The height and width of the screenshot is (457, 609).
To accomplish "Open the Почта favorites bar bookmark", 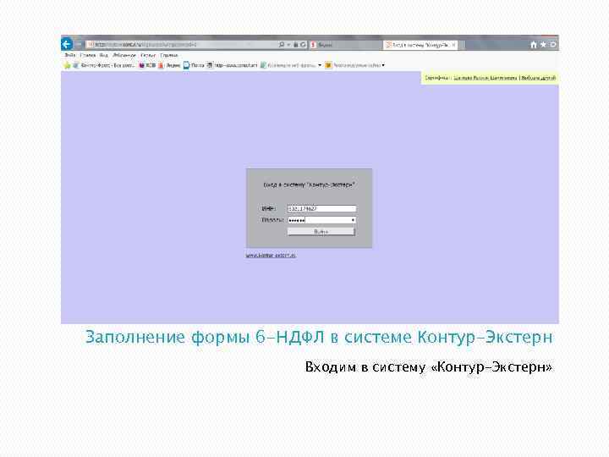I will tap(194, 65).
